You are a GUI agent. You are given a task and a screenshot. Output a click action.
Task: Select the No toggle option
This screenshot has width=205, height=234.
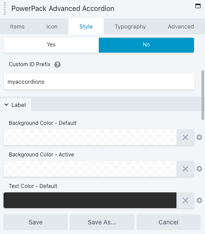click(x=146, y=45)
